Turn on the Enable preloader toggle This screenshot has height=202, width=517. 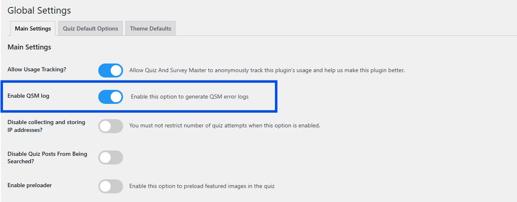click(x=111, y=186)
